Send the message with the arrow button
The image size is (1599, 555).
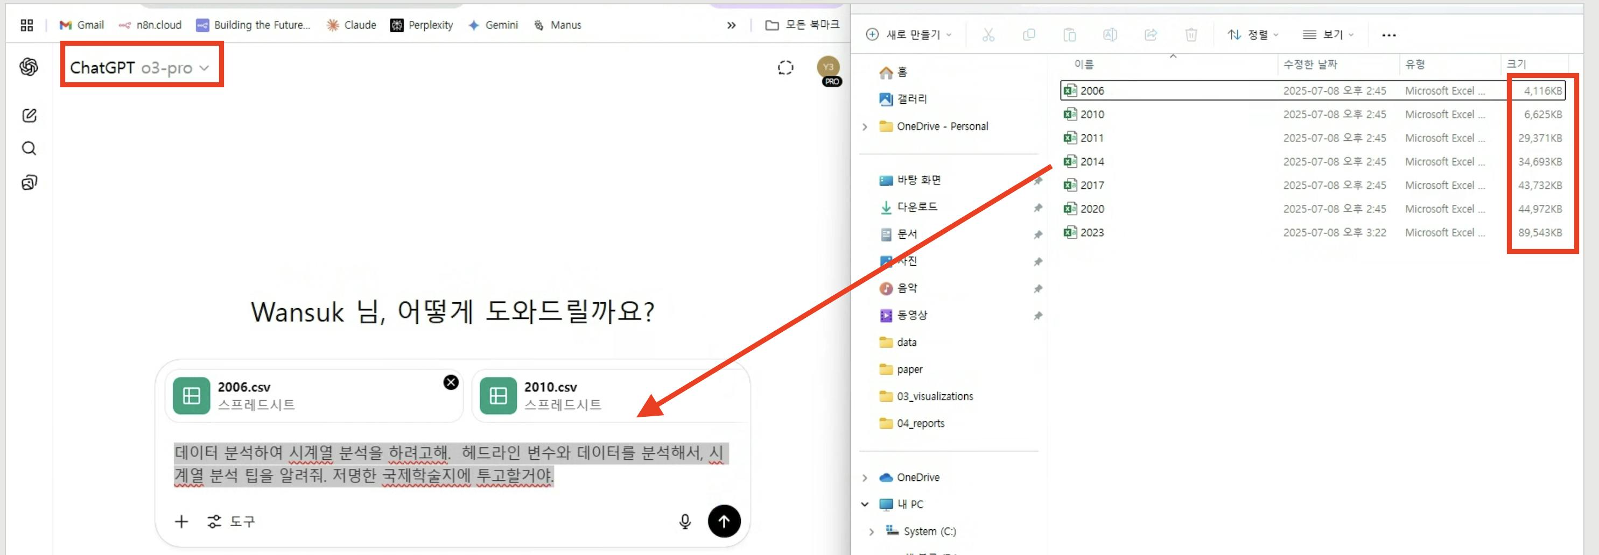(x=724, y=522)
